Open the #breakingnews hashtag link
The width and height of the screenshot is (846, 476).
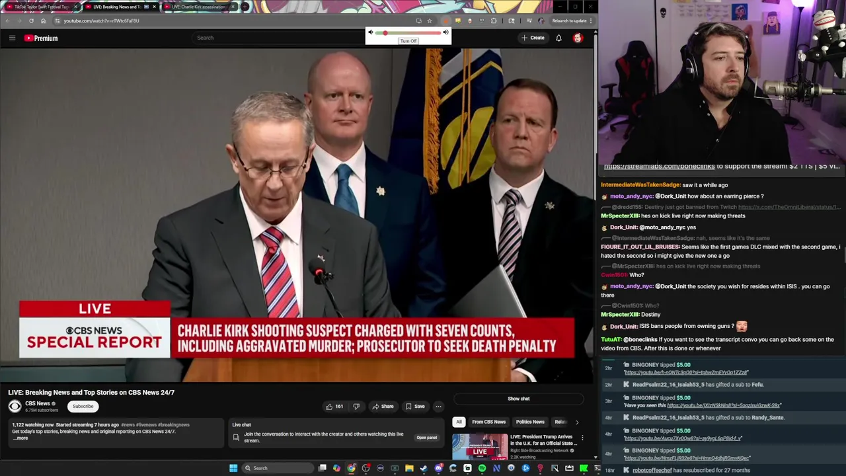point(174,425)
